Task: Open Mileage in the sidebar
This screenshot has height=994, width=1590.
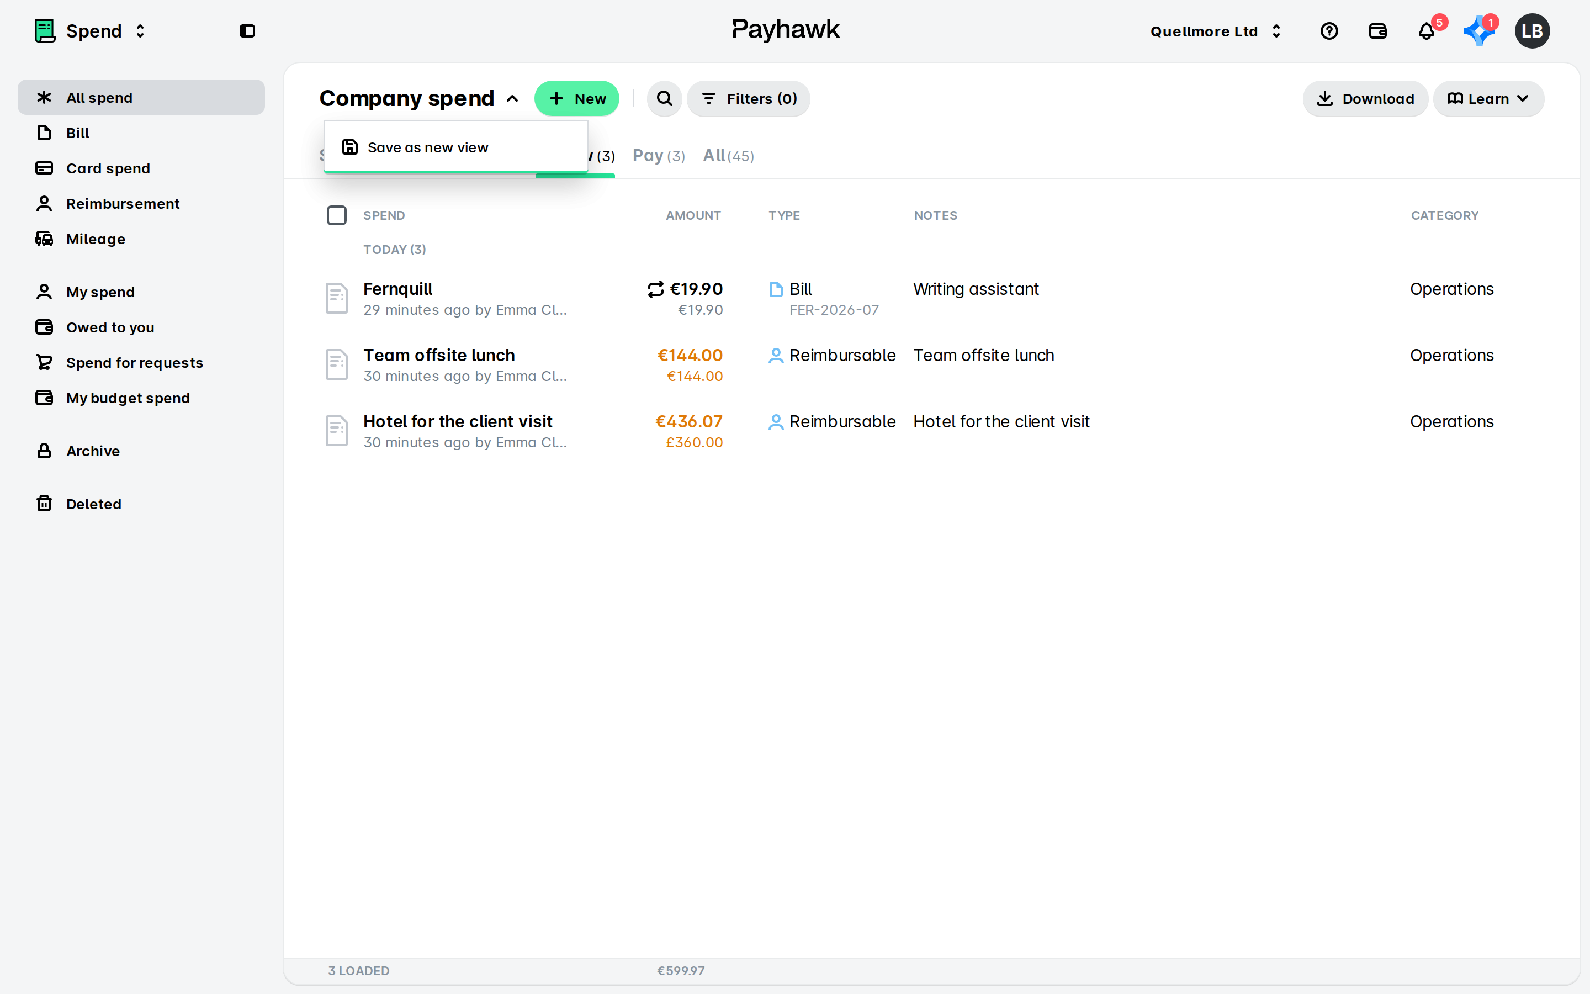Action: (x=141, y=239)
